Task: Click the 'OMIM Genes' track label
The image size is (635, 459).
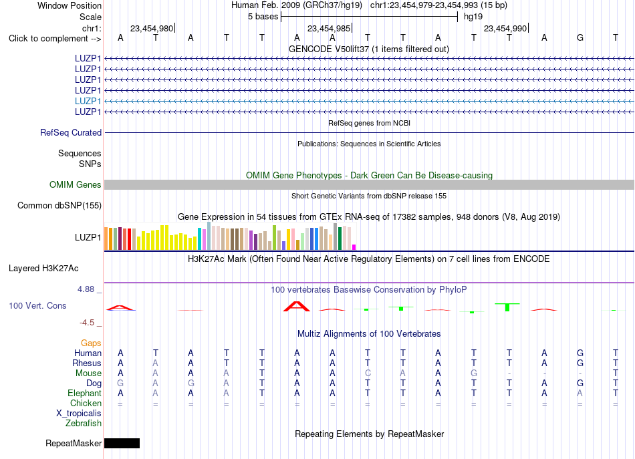Action: [75, 185]
